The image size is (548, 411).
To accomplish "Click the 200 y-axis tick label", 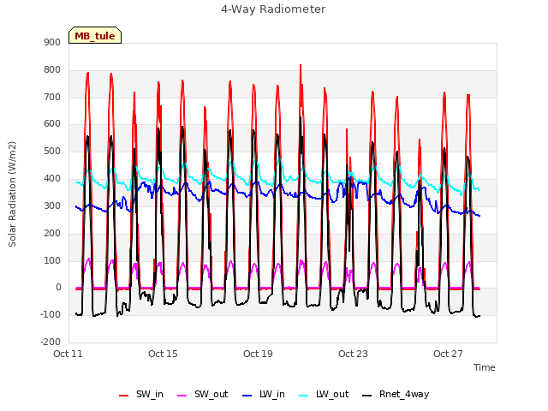I will pos(52,233).
